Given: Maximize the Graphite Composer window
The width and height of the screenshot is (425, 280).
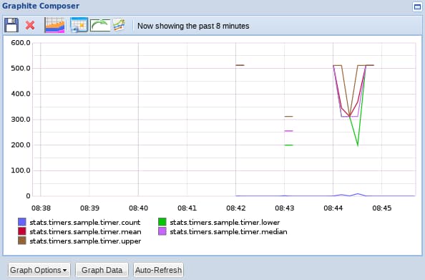Looking at the screenshot, I should pos(417,6).
